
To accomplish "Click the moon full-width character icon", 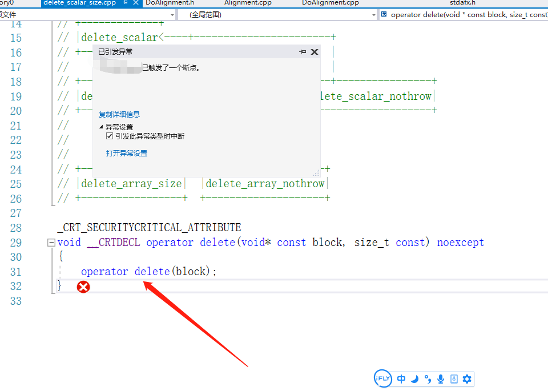I will 414,378.
